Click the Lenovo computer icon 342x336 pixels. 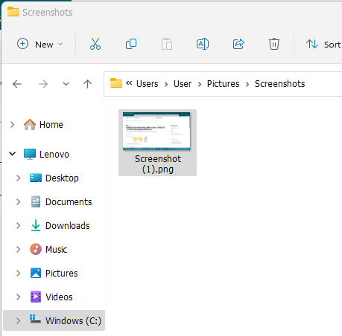pos(30,154)
